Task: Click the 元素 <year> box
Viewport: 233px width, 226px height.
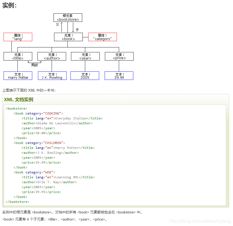Action: coord(85,56)
